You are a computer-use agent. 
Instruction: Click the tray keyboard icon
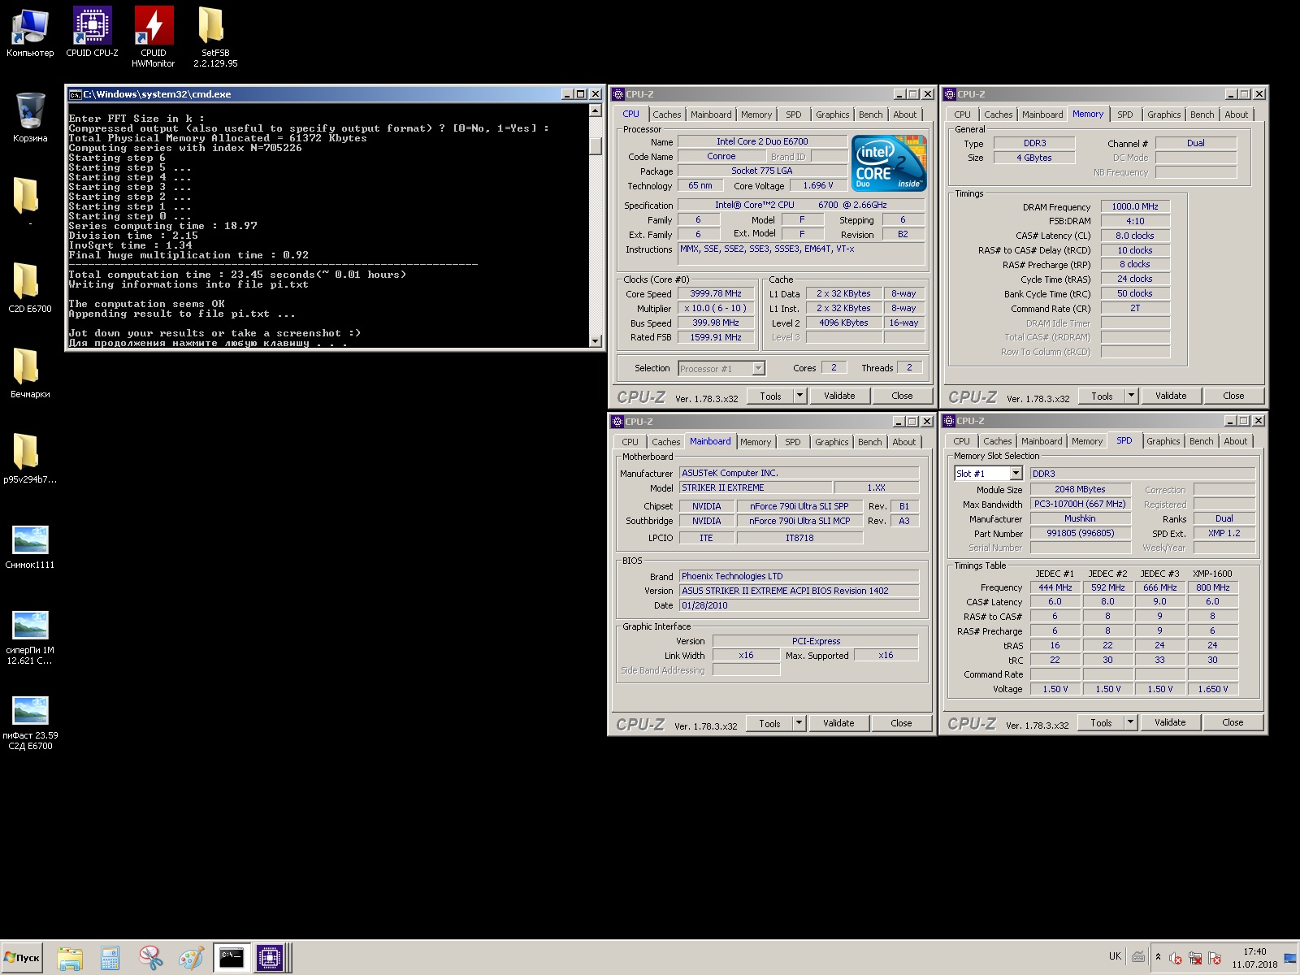1138,957
